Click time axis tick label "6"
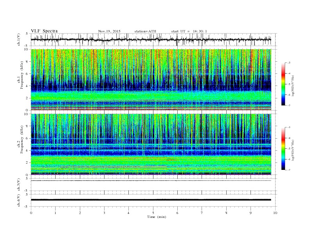Image resolution: width=310 pixels, height=239 pixels. [177, 213]
